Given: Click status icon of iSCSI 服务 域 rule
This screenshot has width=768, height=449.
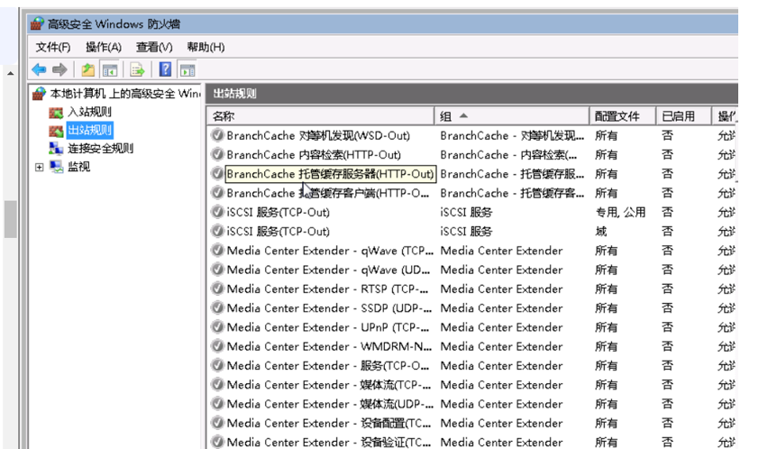Looking at the screenshot, I should click(x=217, y=231).
